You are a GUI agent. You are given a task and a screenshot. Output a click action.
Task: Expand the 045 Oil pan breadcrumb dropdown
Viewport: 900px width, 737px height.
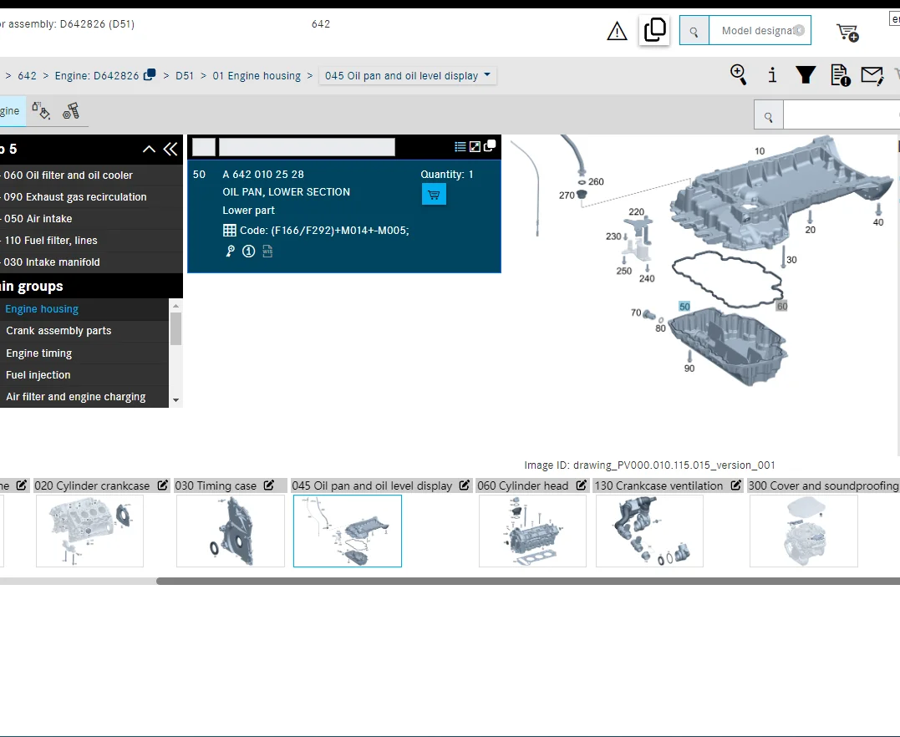[487, 74]
